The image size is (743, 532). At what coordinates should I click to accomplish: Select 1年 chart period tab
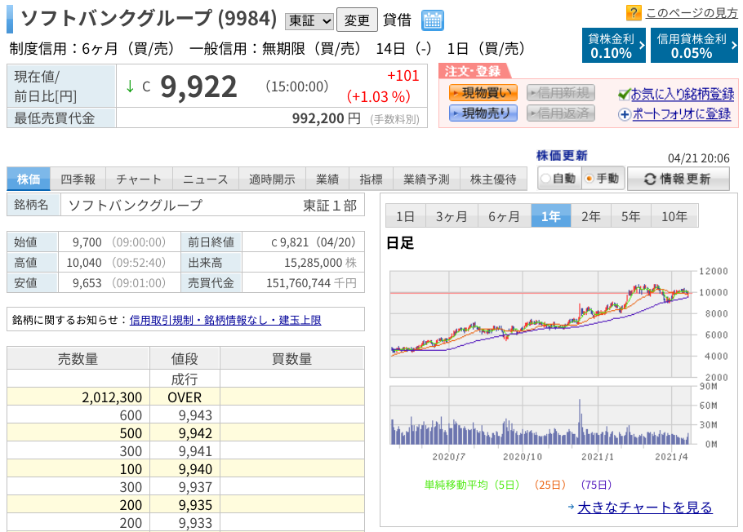coord(551,216)
